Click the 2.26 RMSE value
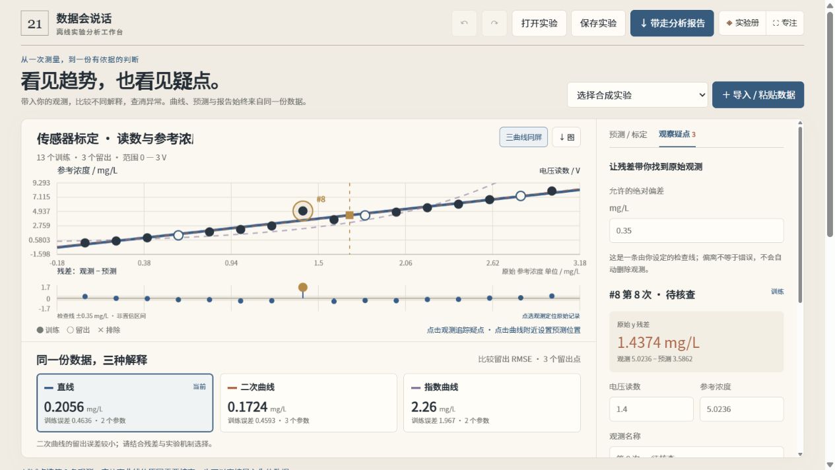 click(423, 407)
